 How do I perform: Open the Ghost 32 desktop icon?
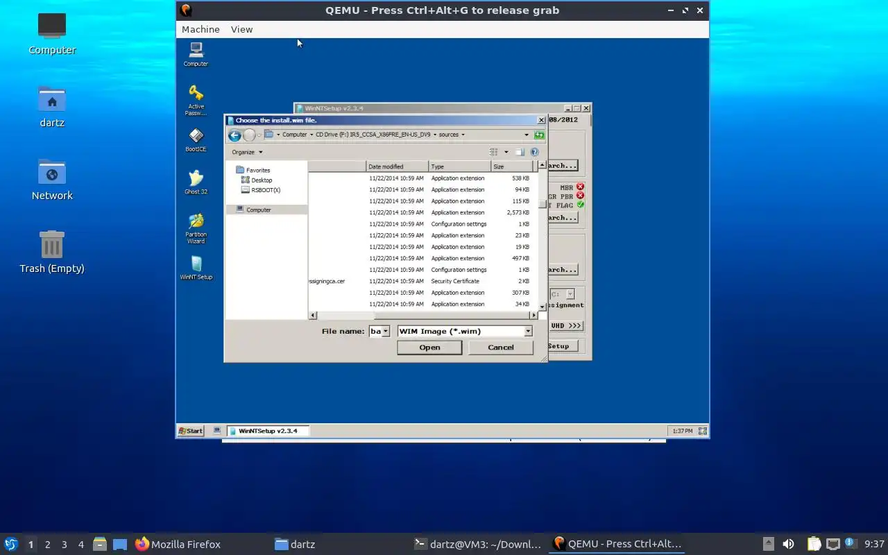196,182
